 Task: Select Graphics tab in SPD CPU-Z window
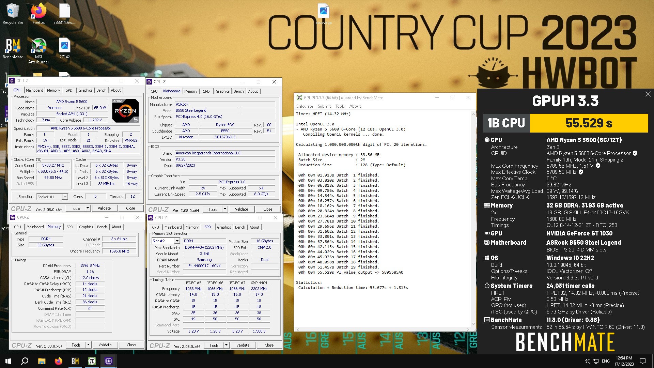tap(224, 227)
